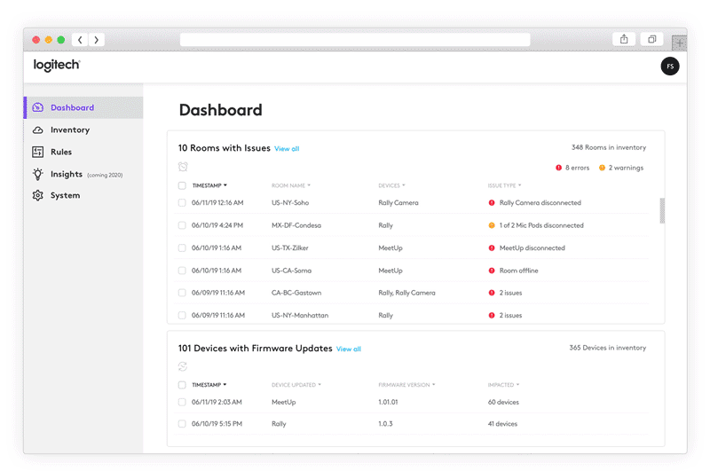The width and height of the screenshot is (710, 471).
Task: Click the browser address bar
Action: pos(355,40)
